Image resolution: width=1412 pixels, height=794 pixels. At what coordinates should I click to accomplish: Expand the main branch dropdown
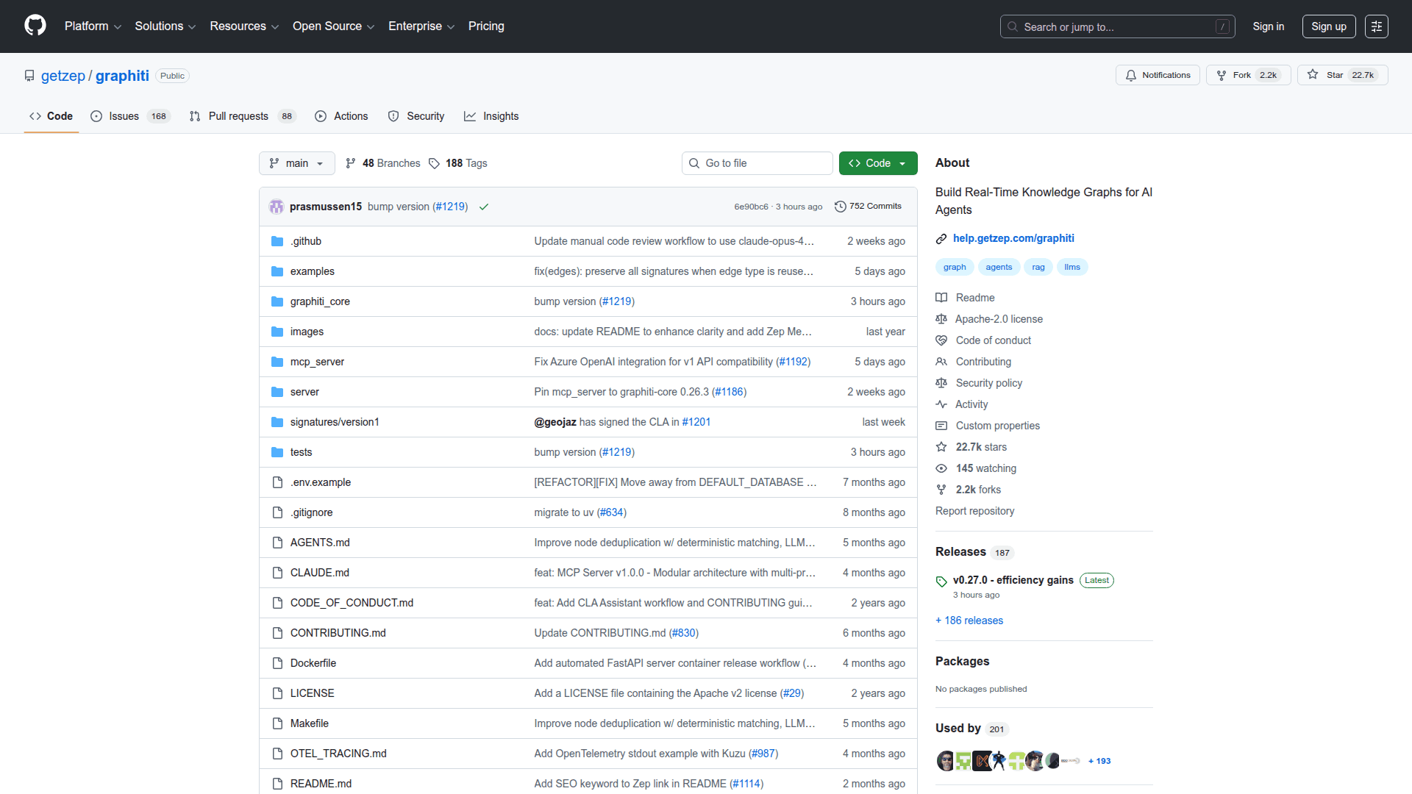296,163
